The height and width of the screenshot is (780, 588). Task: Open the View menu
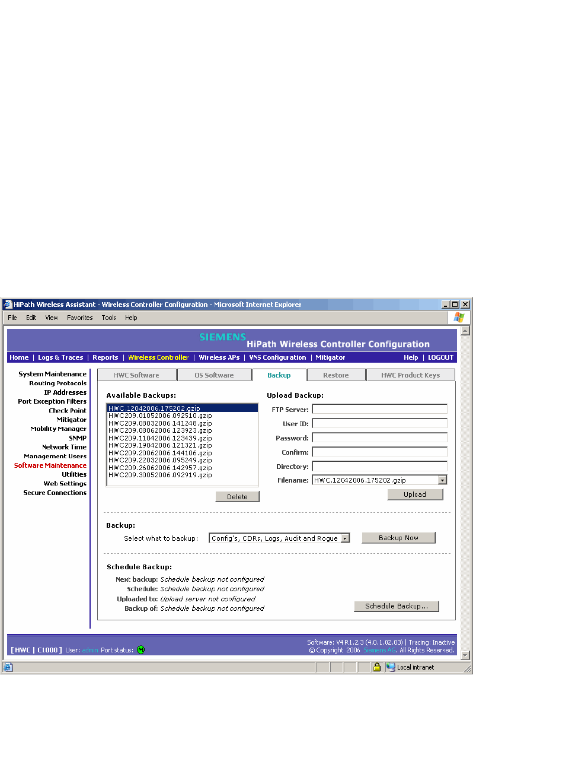[x=52, y=318]
